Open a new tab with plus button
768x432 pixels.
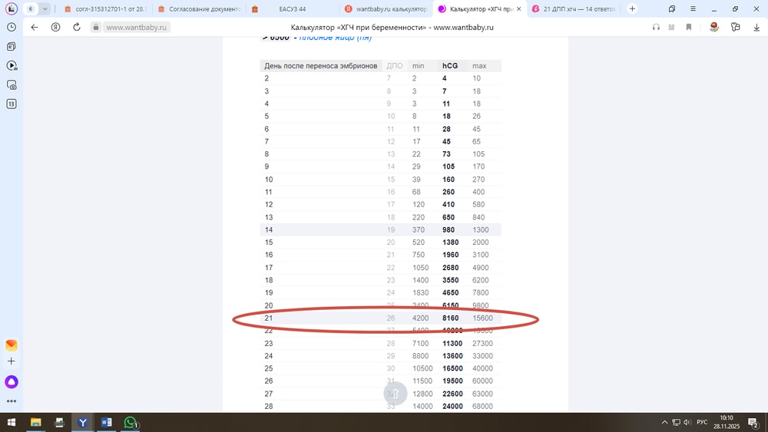click(632, 9)
